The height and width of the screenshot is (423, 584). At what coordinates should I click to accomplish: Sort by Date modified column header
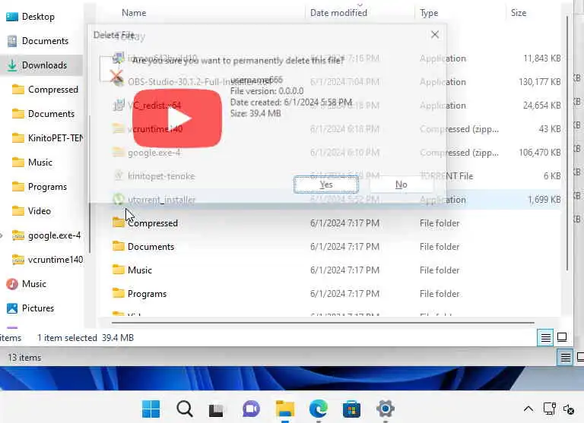coord(338,13)
